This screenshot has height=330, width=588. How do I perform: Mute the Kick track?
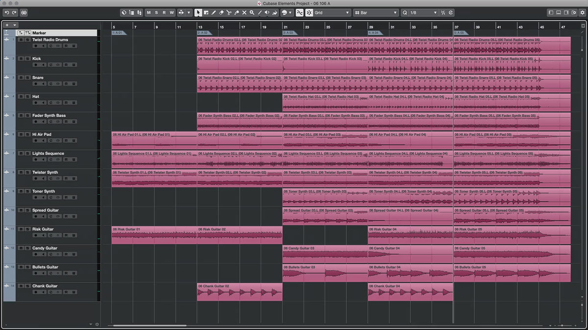(x=20, y=59)
